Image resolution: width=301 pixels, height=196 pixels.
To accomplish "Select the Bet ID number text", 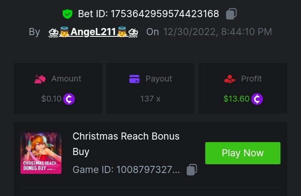I will (165, 14).
